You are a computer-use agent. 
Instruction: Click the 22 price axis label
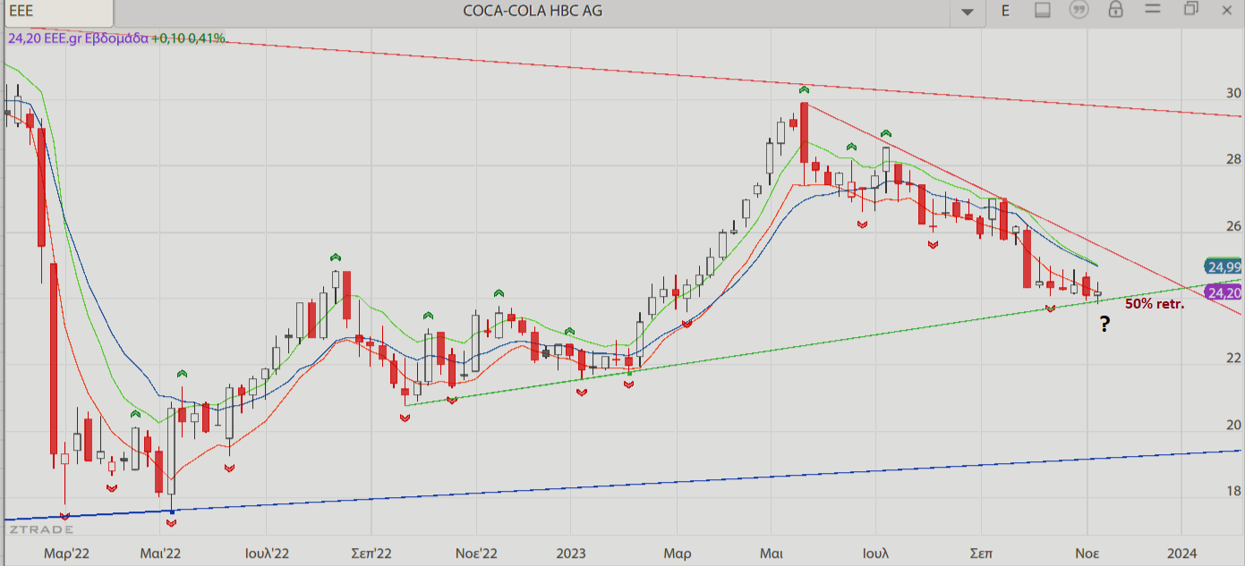coord(1234,359)
